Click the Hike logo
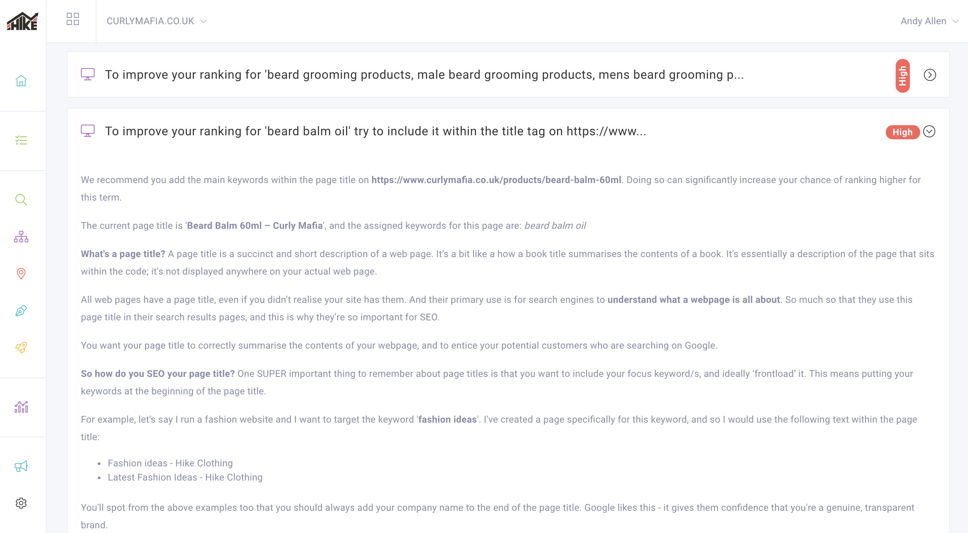The image size is (968, 533). point(23,22)
